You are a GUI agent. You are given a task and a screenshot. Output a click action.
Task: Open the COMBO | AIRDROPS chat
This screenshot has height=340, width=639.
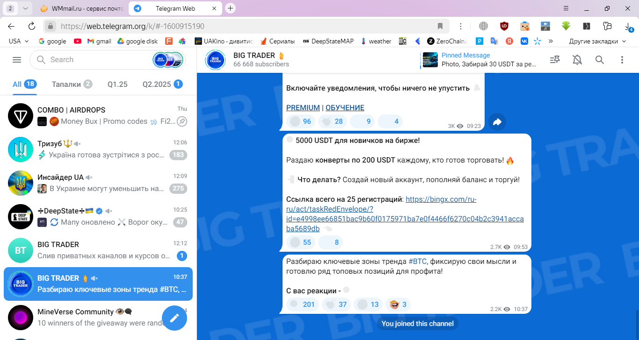[98, 116]
